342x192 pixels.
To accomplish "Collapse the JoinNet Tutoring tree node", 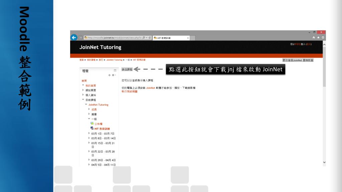I will click(x=86, y=104).
